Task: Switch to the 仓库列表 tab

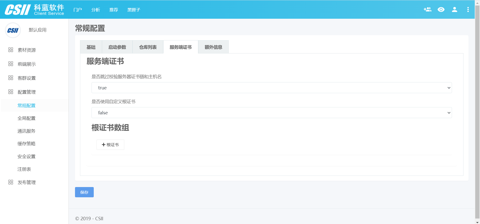Action: tap(148, 47)
